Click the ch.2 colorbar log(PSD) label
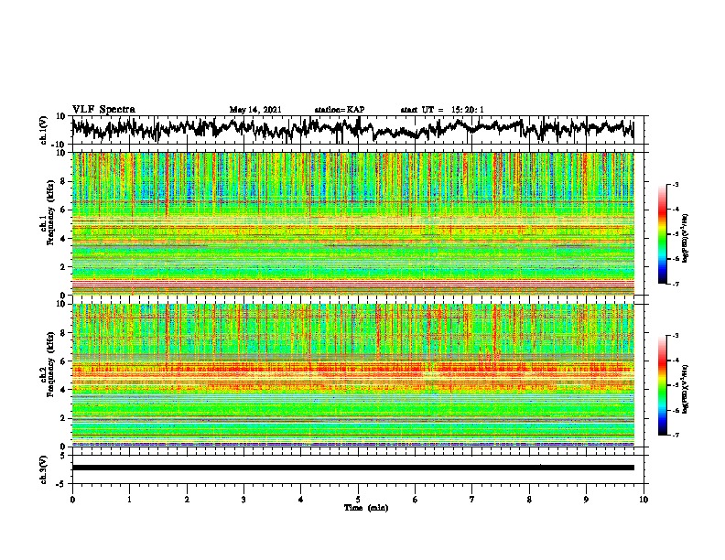Viewport: 725px width, 560px height. [x=685, y=389]
